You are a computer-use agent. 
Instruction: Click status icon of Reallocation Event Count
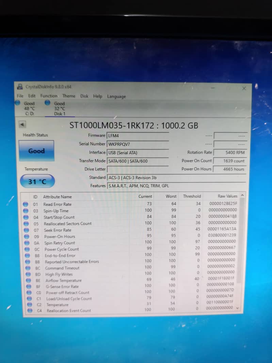point(30,311)
